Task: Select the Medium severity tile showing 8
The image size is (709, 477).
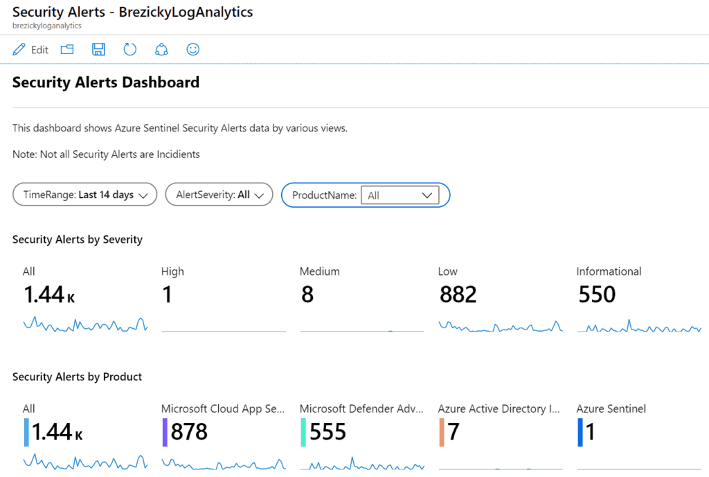Action: (362, 299)
